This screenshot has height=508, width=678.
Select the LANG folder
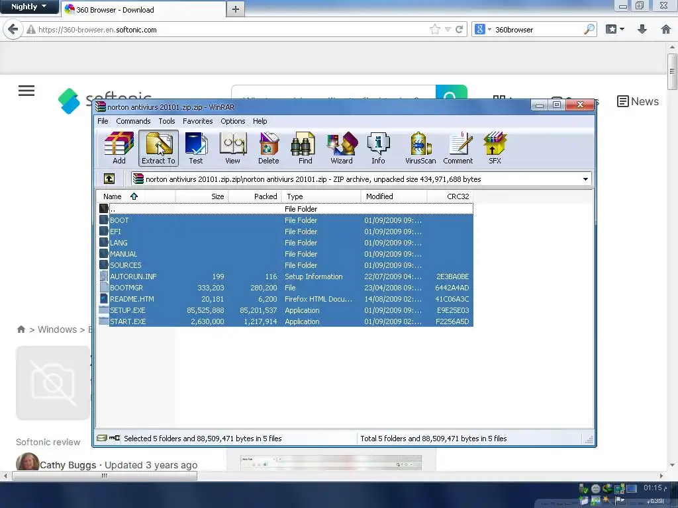pyautogui.click(x=286, y=243)
